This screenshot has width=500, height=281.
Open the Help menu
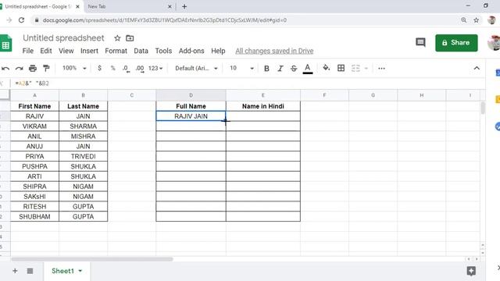218,51
